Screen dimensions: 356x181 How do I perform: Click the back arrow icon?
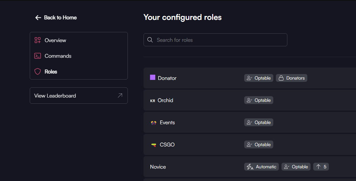click(38, 18)
